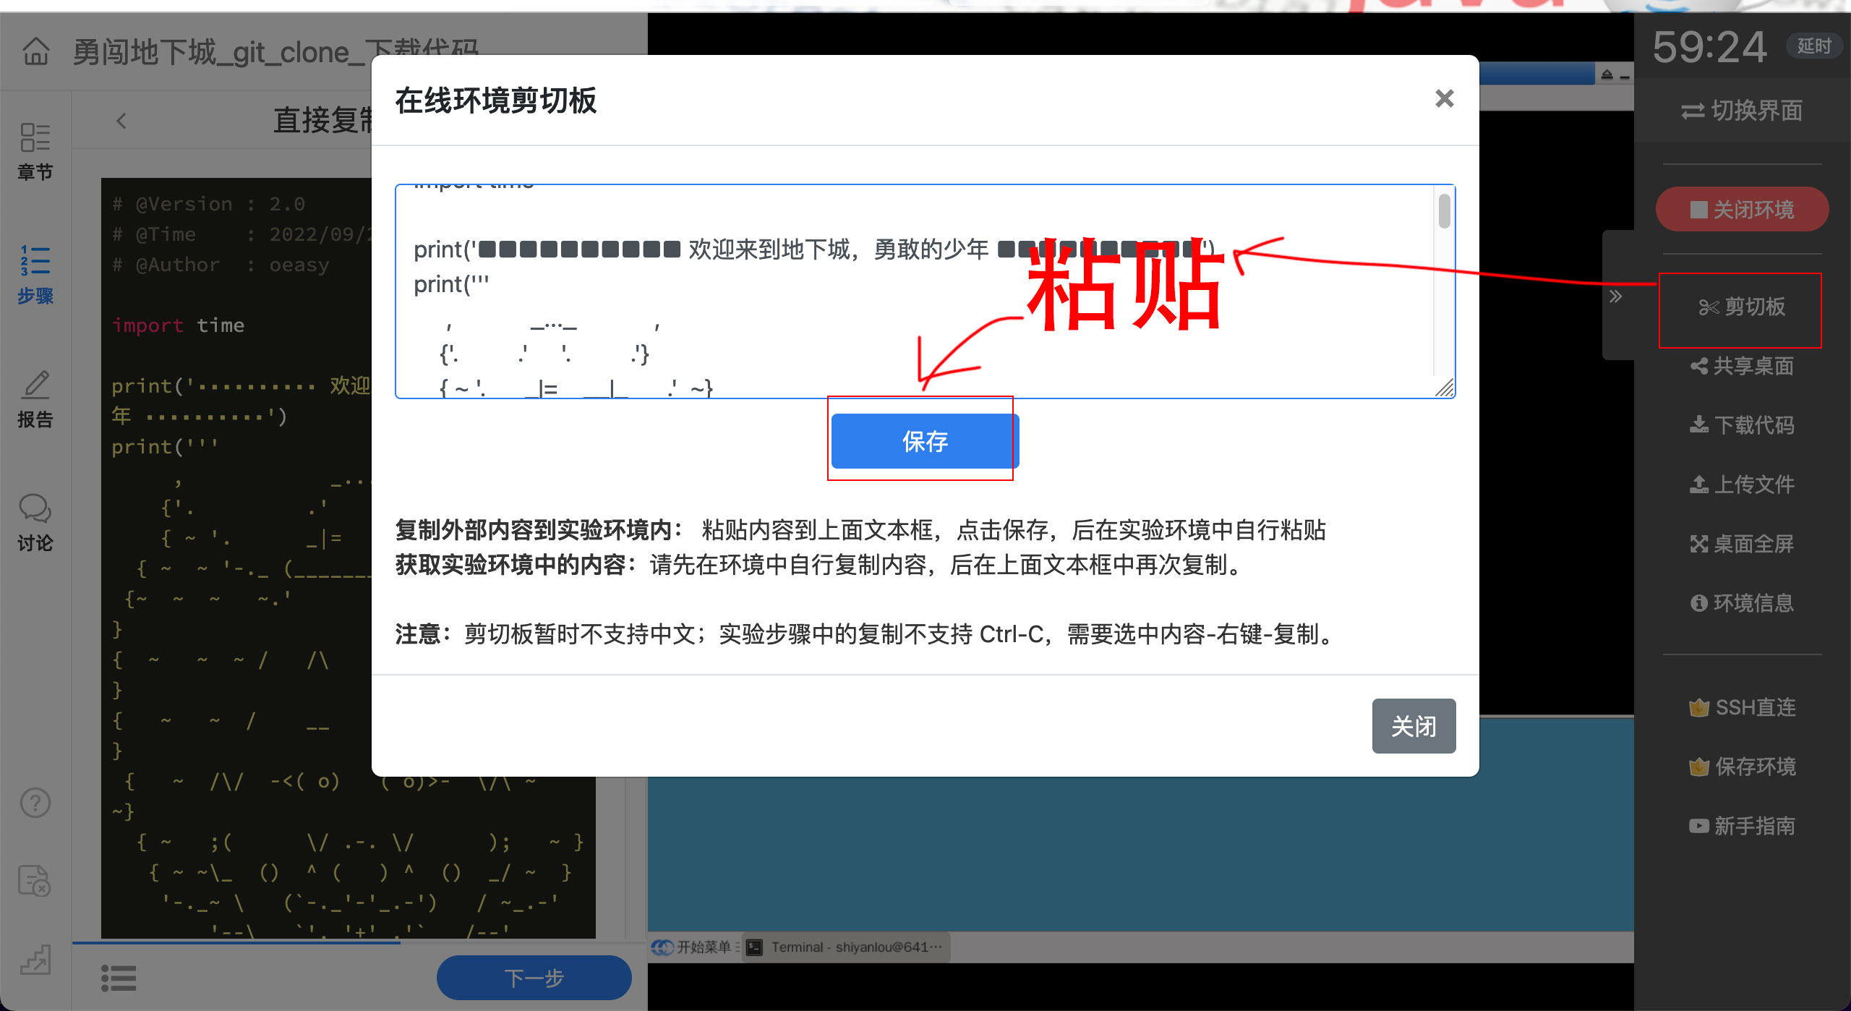Click the '# @Author : oeasy' comment line
Image resolution: width=1851 pixels, height=1011 pixels.
tap(221, 265)
